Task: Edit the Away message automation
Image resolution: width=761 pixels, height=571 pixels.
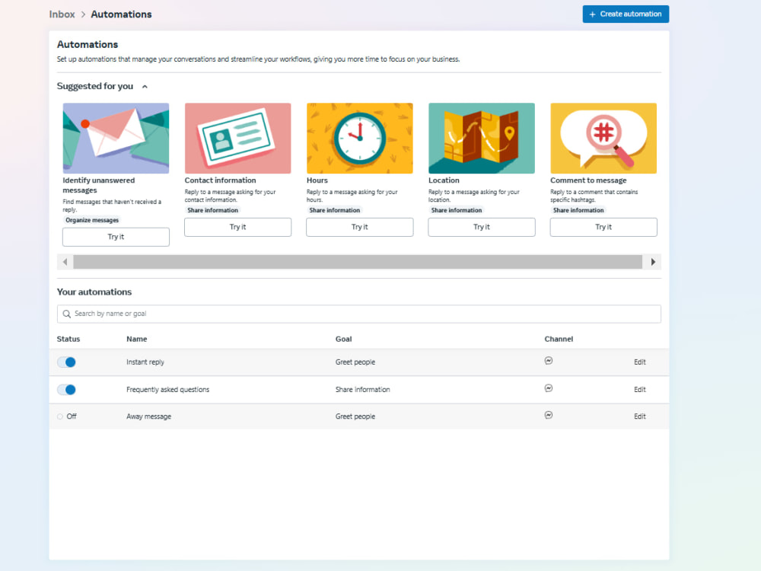Action: (640, 416)
